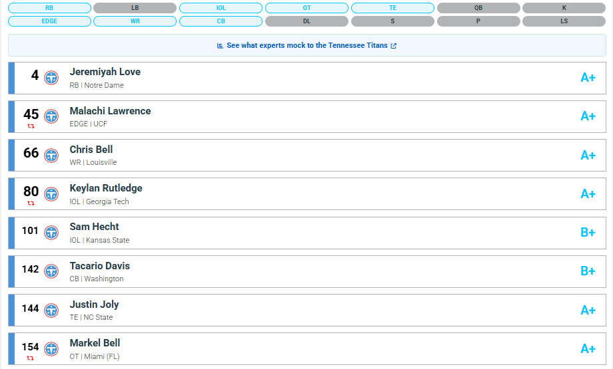Toggle the IOL position filter
613x369 pixels.
coord(221,8)
